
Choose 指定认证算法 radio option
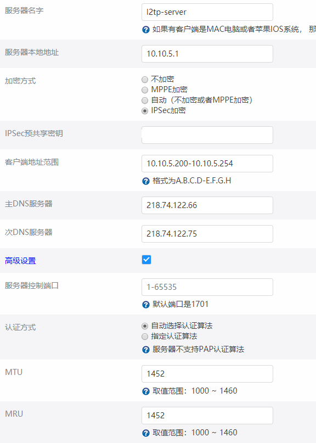(x=145, y=337)
